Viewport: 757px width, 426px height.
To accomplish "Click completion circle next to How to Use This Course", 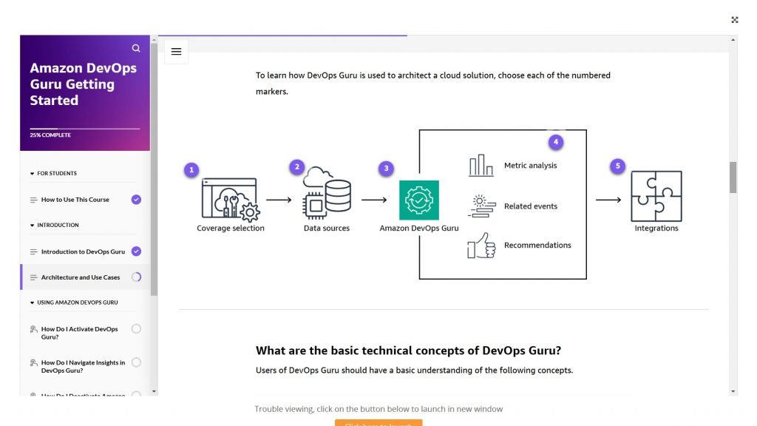I will point(135,199).
